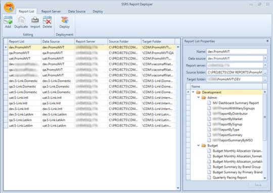The image size is (273, 193).
Task: Click the Delete icon in Editing group
Action: click(x=47, y=20)
